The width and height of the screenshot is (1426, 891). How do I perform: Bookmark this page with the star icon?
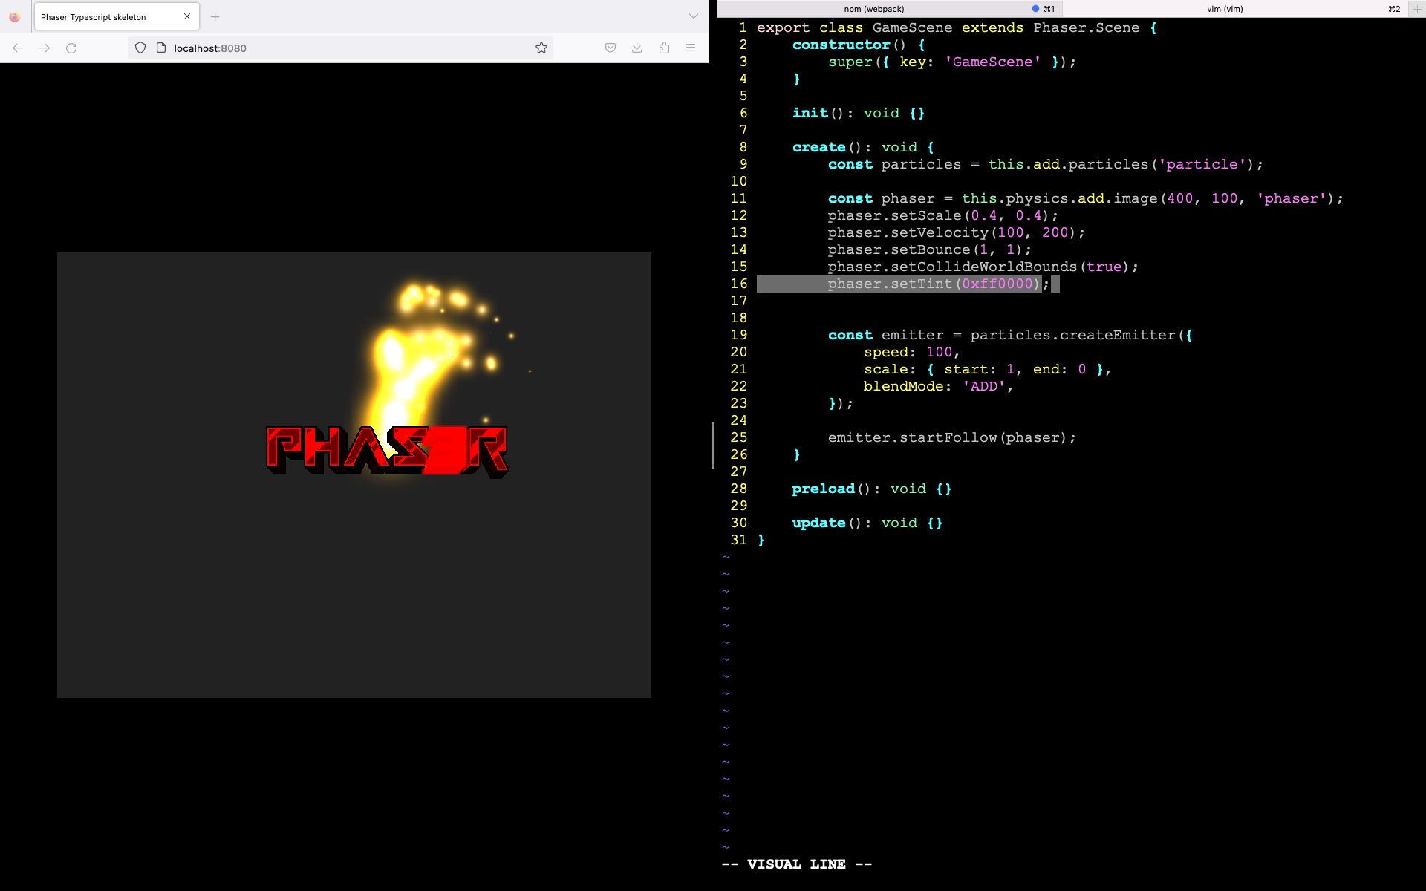[541, 47]
